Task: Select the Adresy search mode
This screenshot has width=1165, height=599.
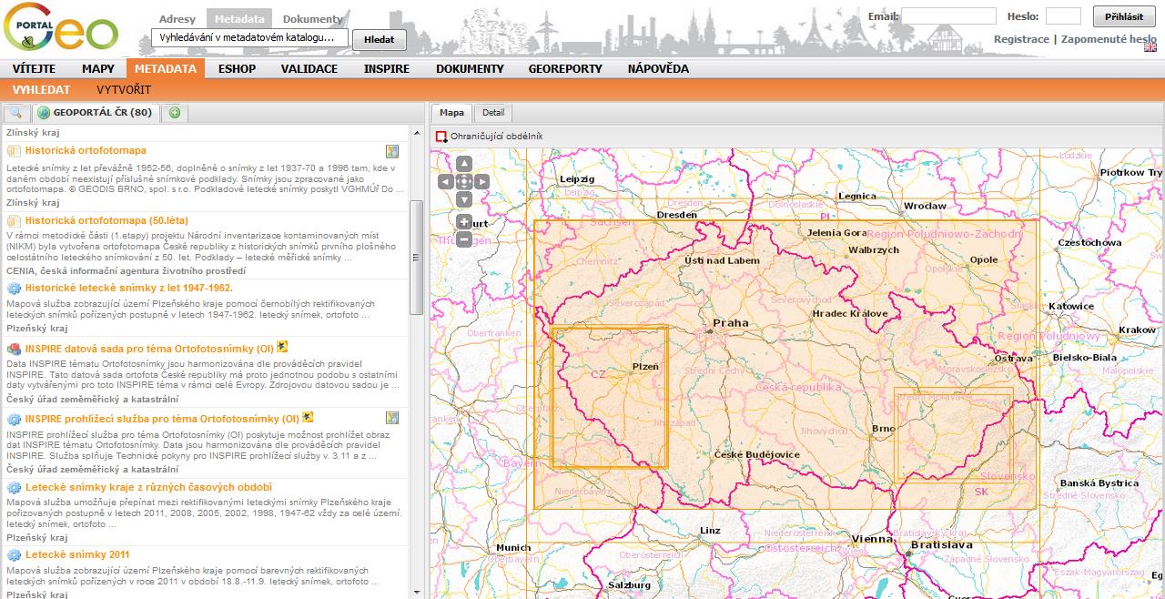Action: coord(177,18)
